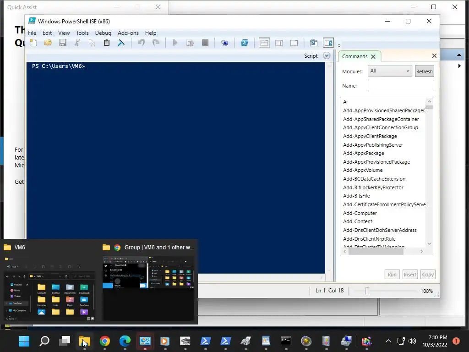Open Windows Start button
469x352 pixels.
pos(24,341)
